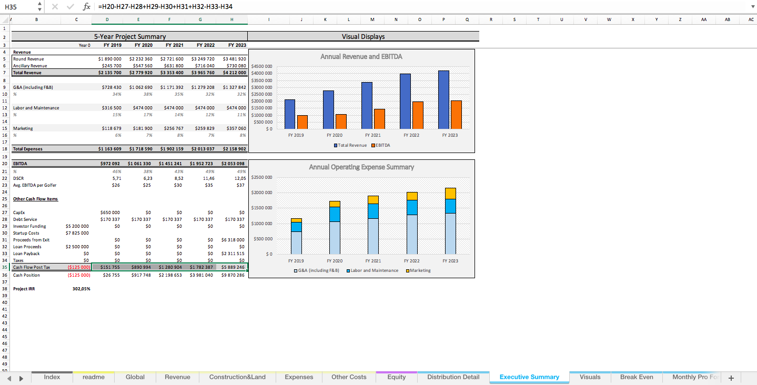Switch to the Index sheet
The height and width of the screenshot is (385, 757).
(x=52, y=377)
